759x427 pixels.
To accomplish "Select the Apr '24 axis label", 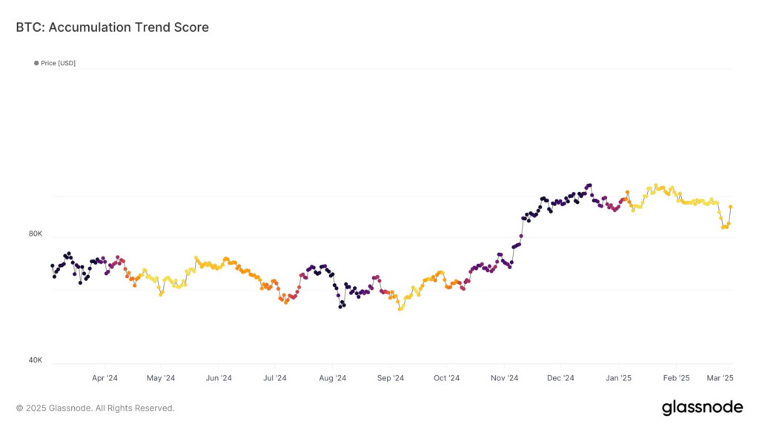I will [105, 378].
